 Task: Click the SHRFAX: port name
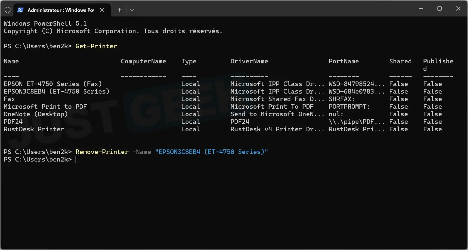[x=342, y=99]
